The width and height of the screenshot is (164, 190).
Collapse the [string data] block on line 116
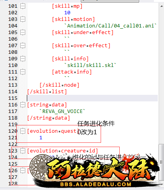tap(23, 105)
